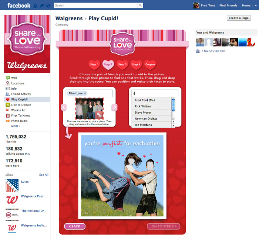
Task: Click See All likes link
Action: click(44, 175)
